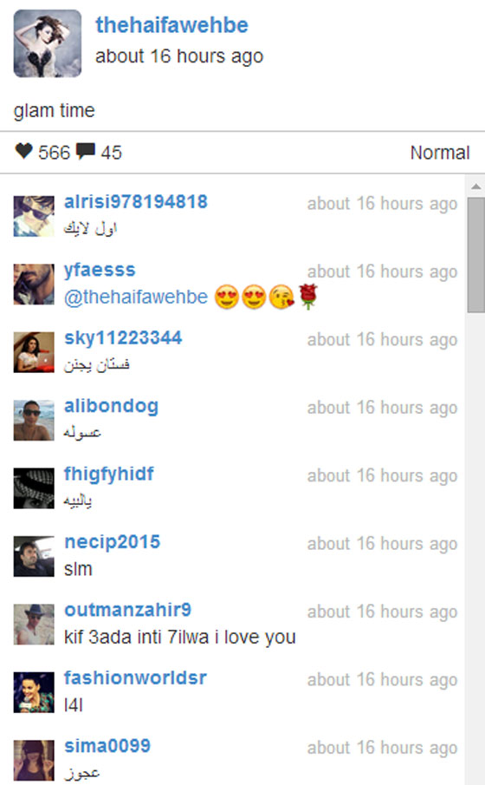Click the @thehaifawehbe mention
Viewport: 485px width, 785px height.
point(135,298)
